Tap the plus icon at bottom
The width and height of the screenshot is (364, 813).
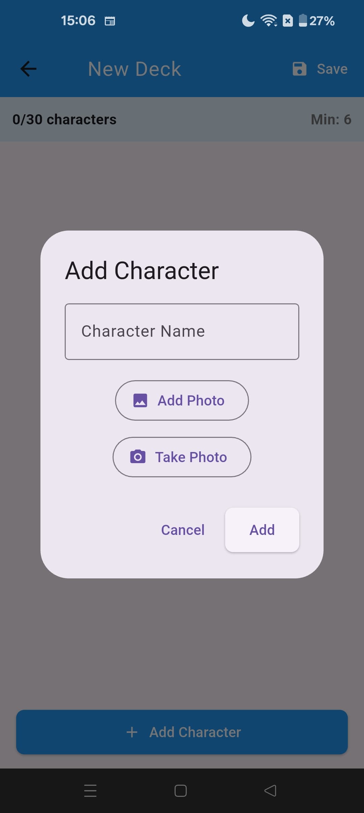(x=132, y=732)
